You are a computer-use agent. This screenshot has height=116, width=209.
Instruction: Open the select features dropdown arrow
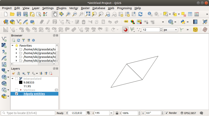(x=170, y=14)
